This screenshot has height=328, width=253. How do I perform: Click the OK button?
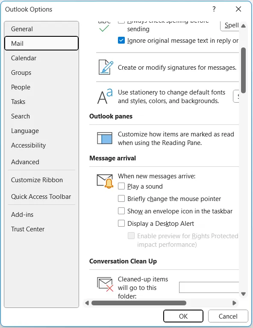pyautogui.click(x=183, y=316)
